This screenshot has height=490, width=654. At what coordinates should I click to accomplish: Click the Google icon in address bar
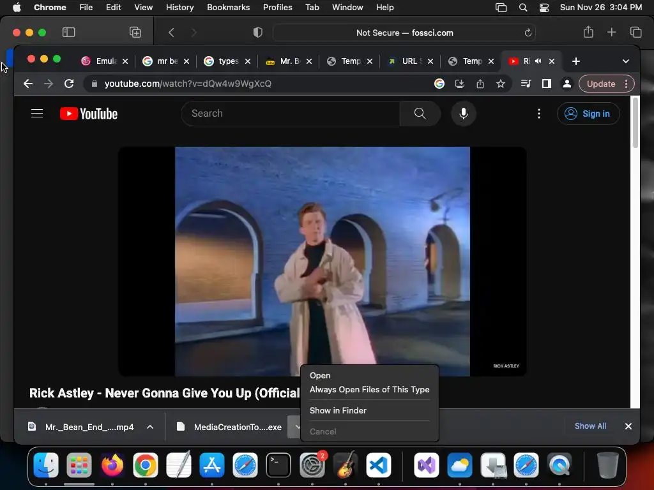[439, 84]
